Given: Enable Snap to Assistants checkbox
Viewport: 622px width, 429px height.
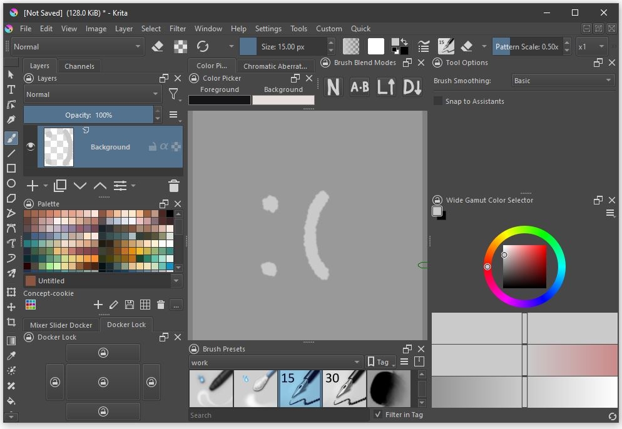Looking at the screenshot, I should click(x=438, y=101).
